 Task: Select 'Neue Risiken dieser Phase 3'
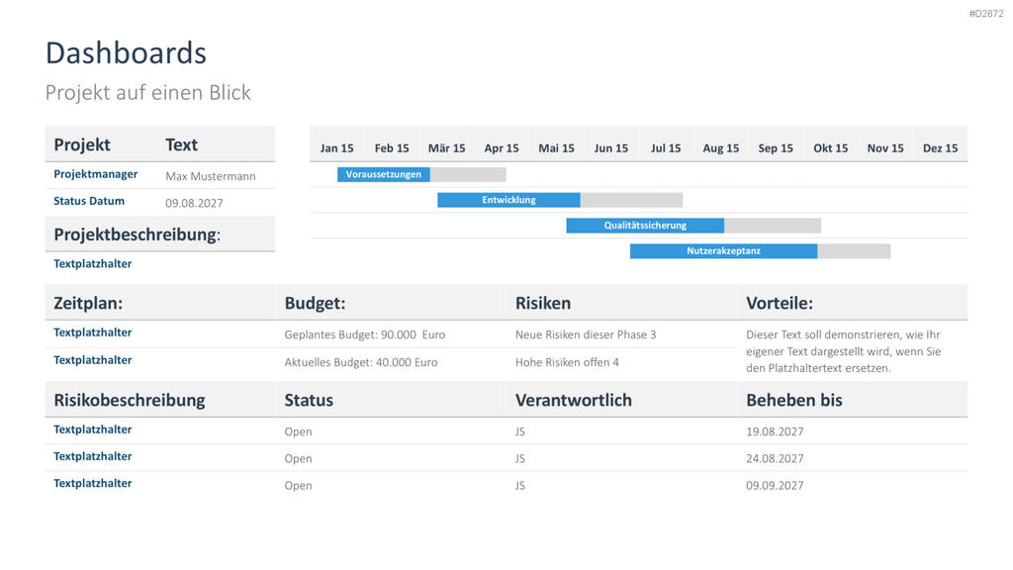(x=586, y=334)
